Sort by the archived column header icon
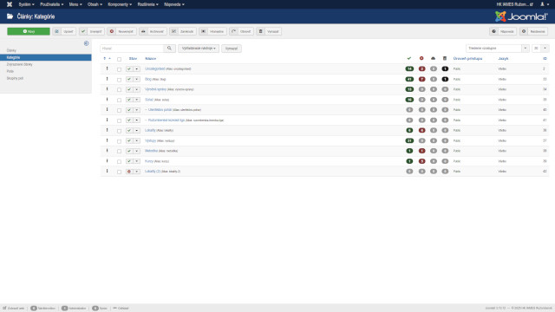Viewport: 555px width, 312px height. coord(433,58)
